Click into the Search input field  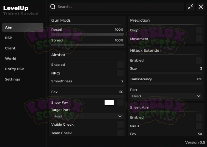(117, 7)
